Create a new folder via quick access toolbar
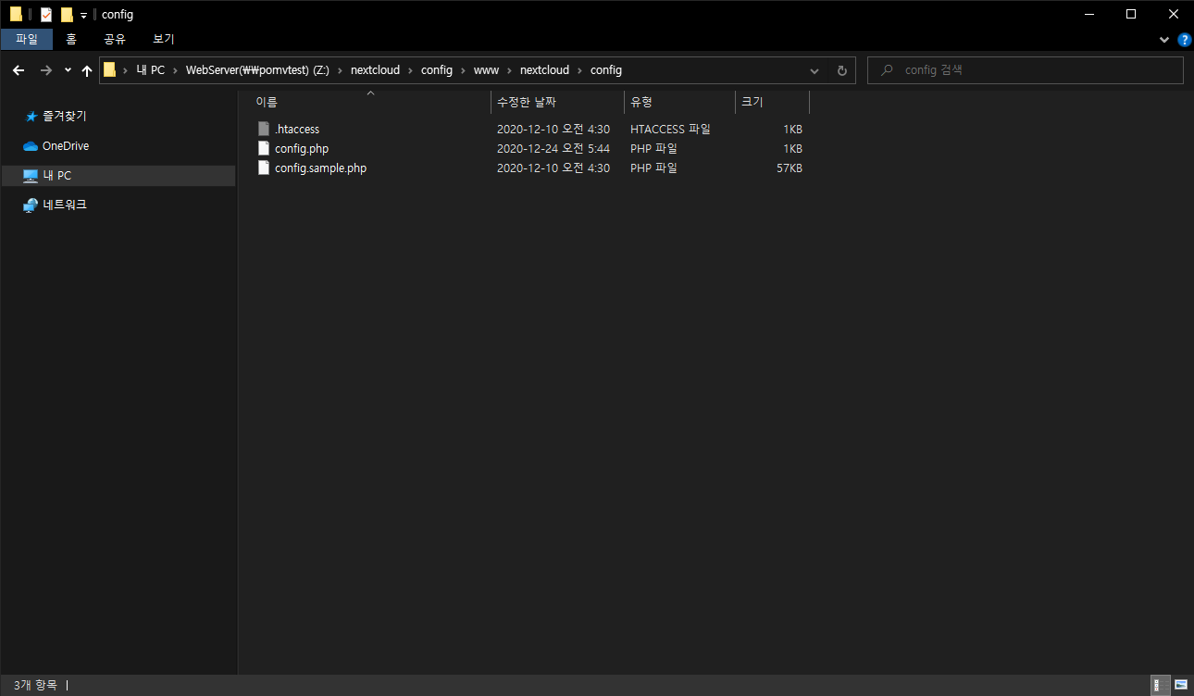This screenshot has height=696, width=1194. (65, 14)
